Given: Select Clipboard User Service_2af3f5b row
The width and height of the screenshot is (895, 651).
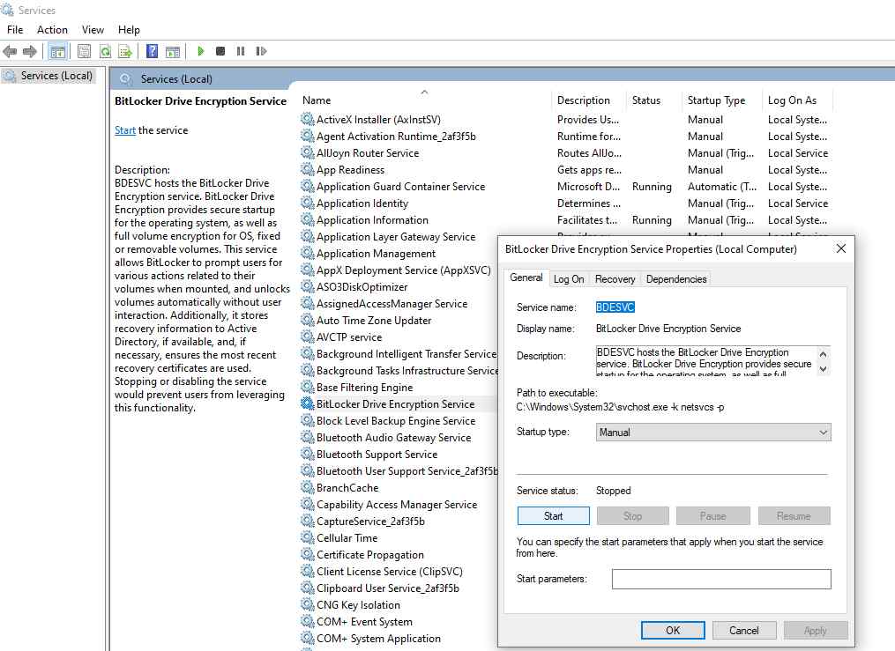Looking at the screenshot, I should pyautogui.click(x=399, y=588).
